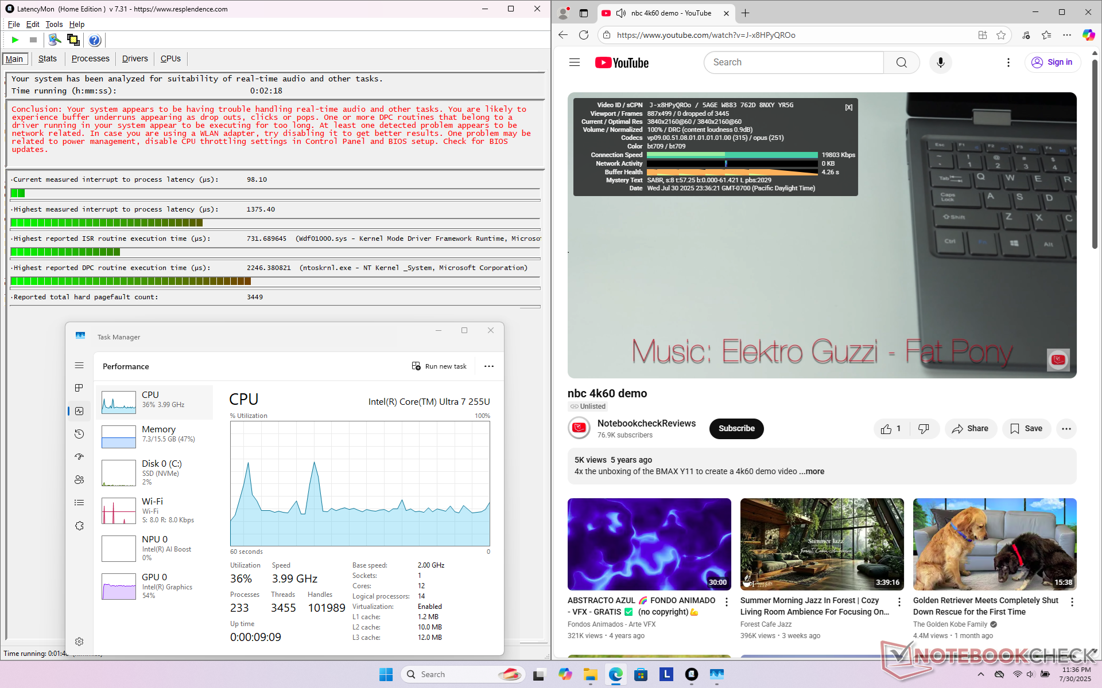This screenshot has height=688, width=1102.
Task: Show hidden system tray icons chevron
Action: tap(981, 675)
